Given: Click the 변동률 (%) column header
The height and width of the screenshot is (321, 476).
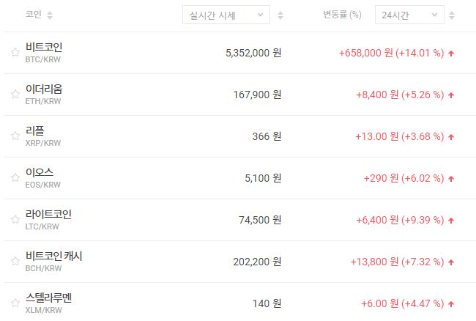Looking at the screenshot, I should tap(342, 15).
